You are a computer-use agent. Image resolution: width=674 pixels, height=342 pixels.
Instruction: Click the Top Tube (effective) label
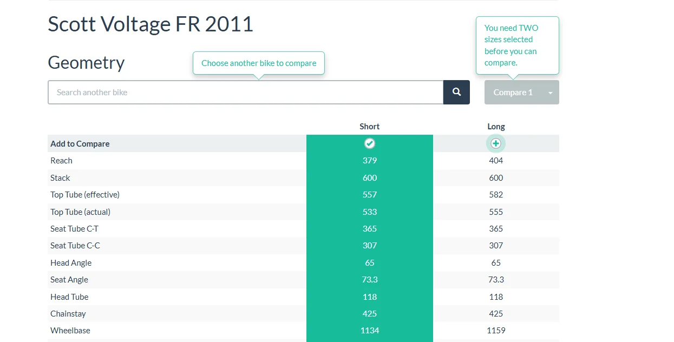tap(85, 195)
